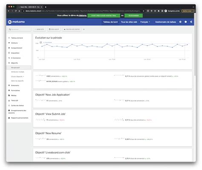Screen dimensions: 202x170
Task: Click the Rapports personnalisés icon
Action: (x=9, y=118)
